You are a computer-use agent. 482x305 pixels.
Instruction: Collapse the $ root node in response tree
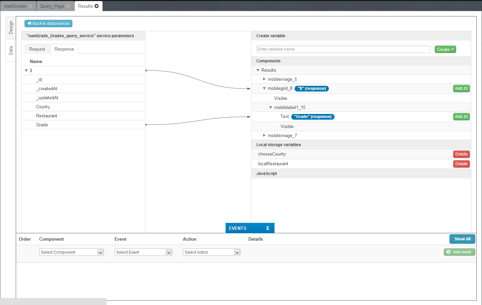[26, 70]
